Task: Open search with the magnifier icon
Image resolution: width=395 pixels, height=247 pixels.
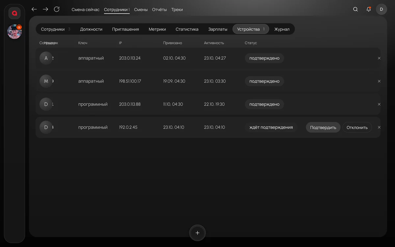Action: coord(355,9)
